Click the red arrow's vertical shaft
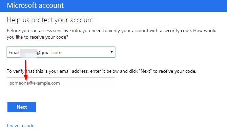 click(25, 67)
